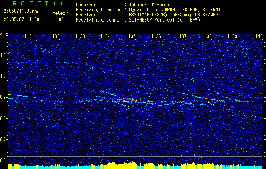Click the version number 1.0.0

pos(58,3)
